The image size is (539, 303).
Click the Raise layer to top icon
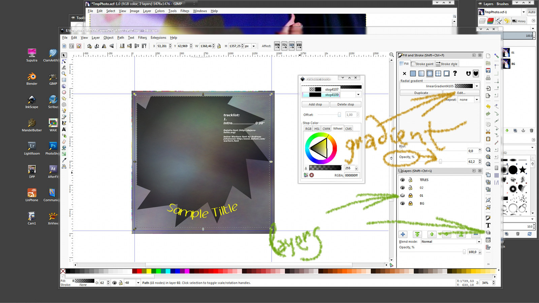click(x=417, y=234)
